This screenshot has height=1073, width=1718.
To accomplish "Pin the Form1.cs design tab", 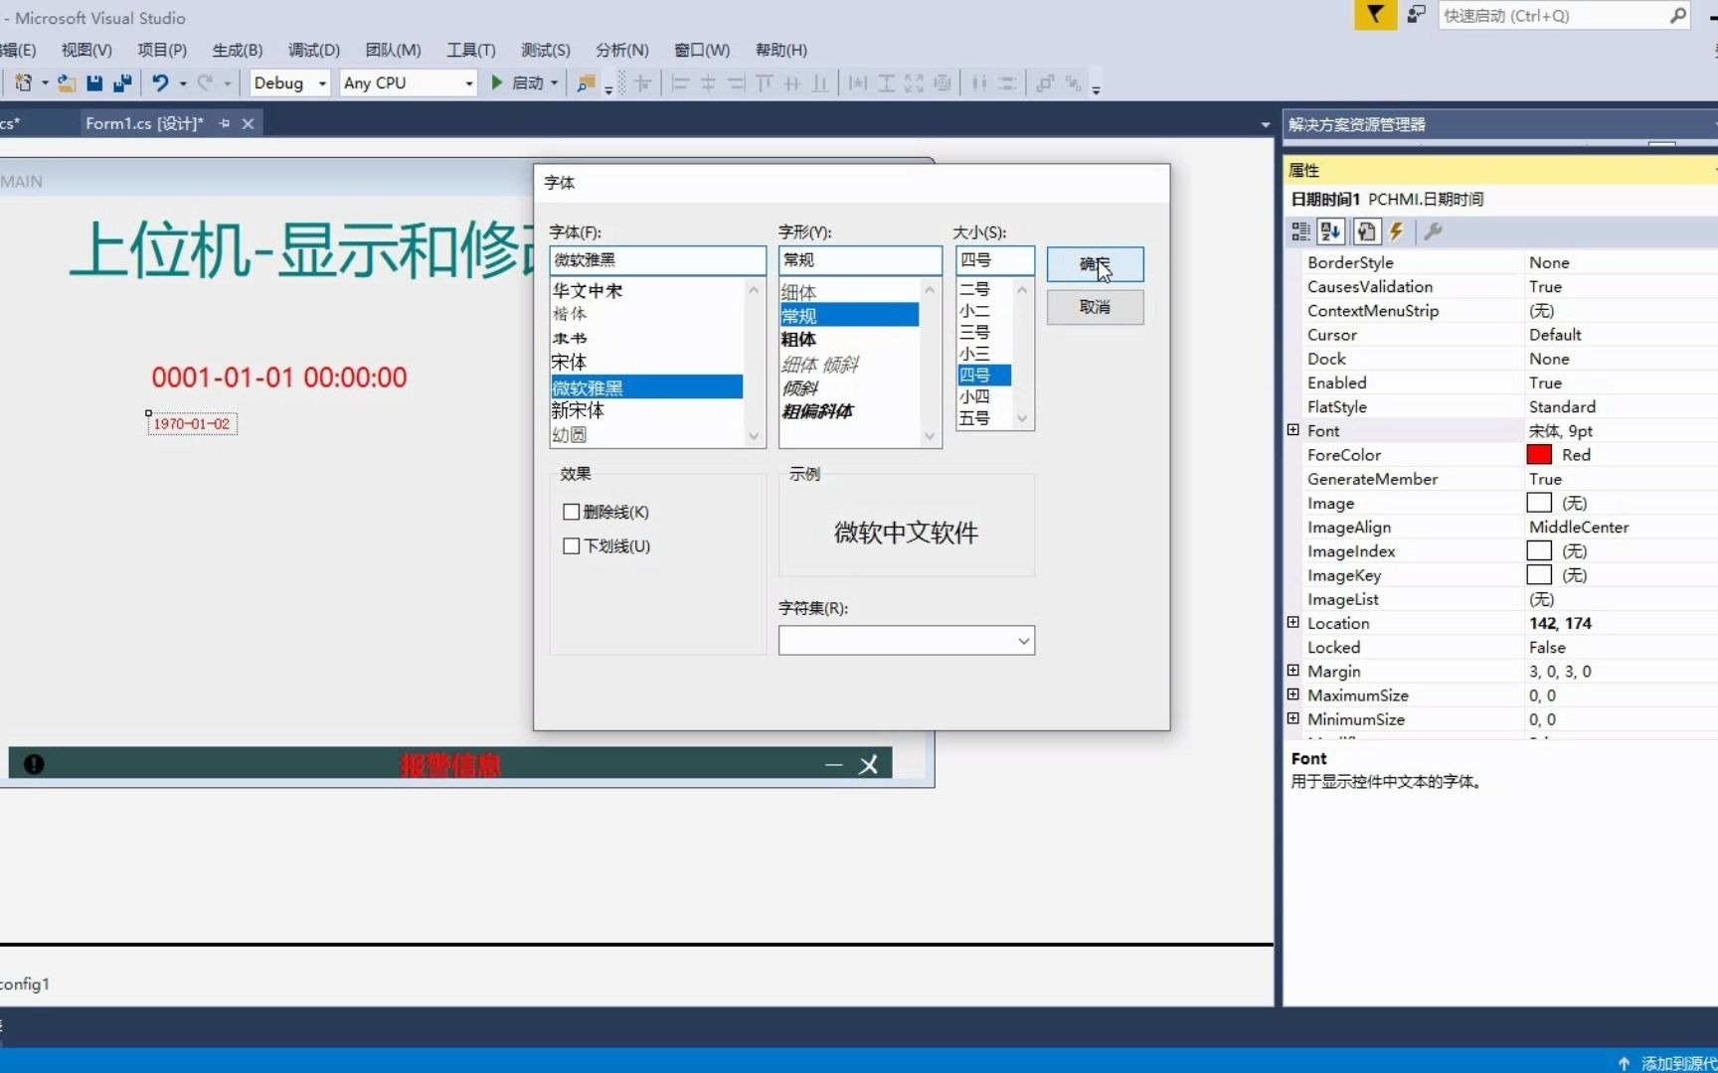I will point(225,123).
